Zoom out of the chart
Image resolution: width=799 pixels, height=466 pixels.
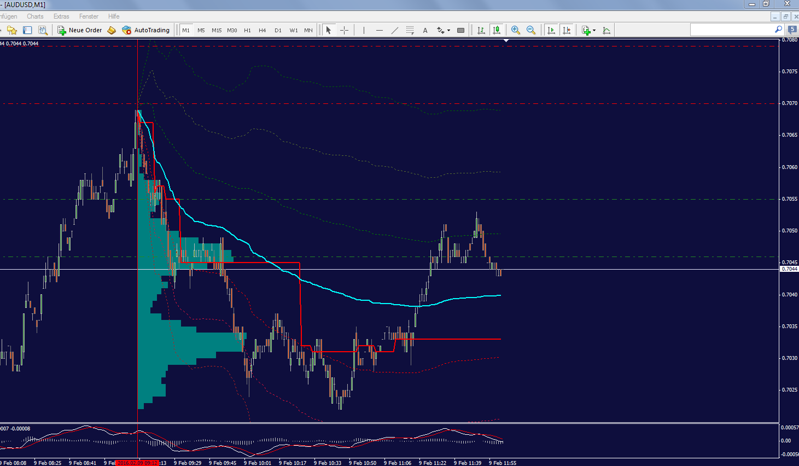[x=530, y=30]
